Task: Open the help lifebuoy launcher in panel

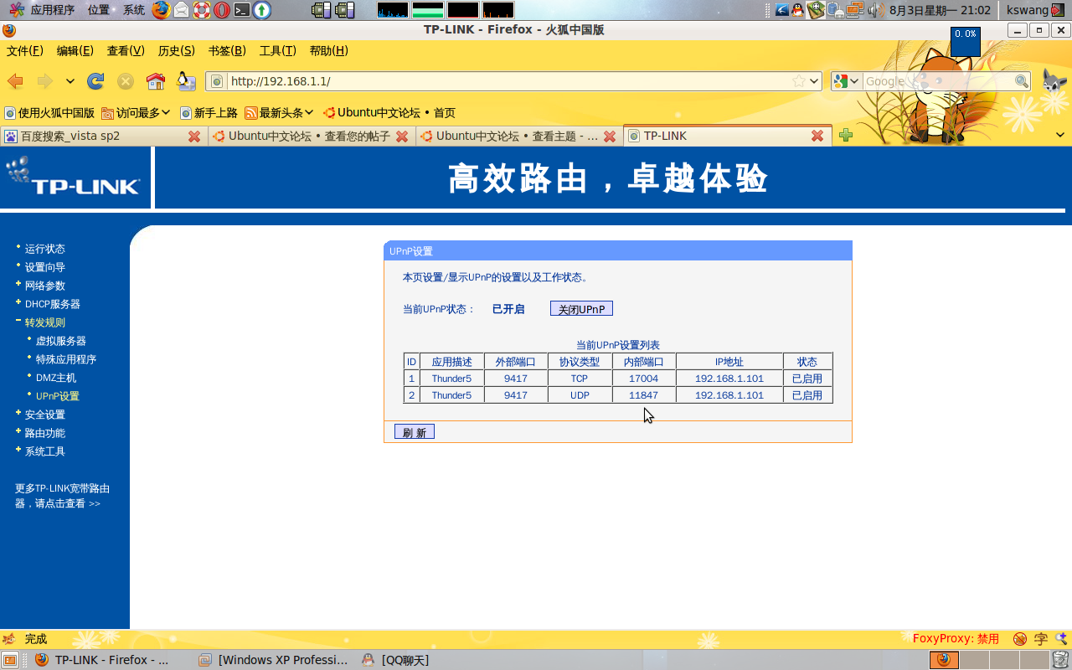Action: tap(201, 10)
